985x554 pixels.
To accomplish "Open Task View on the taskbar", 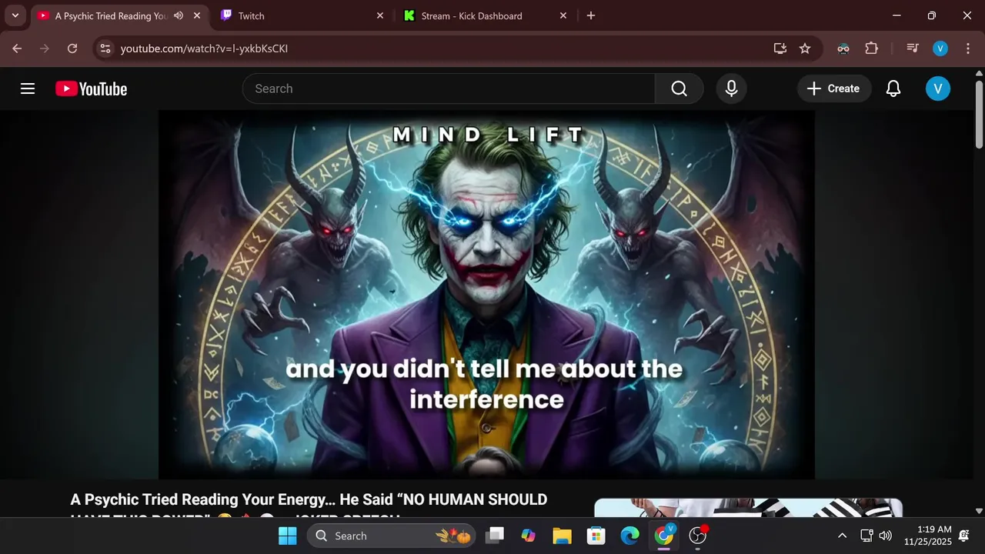I will click(495, 536).
